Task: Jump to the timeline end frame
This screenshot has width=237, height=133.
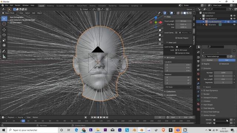Action: coord(107,117)
